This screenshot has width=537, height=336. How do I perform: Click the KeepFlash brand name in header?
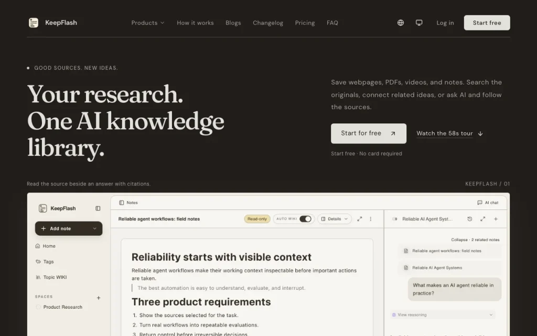[61, 23]
